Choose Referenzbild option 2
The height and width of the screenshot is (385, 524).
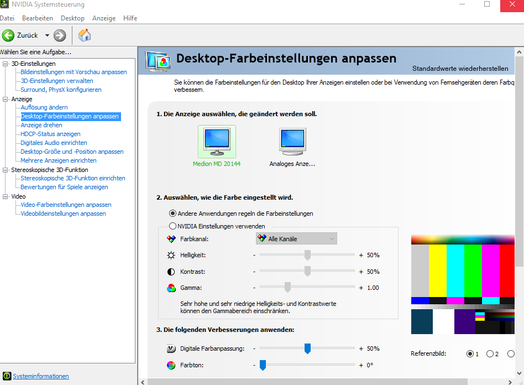pyautogui.click(x=490, y=353)
